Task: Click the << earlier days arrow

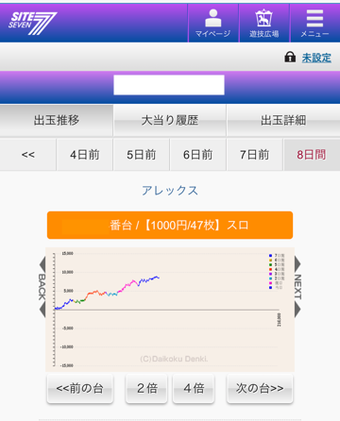Action: tap(28, 155)
